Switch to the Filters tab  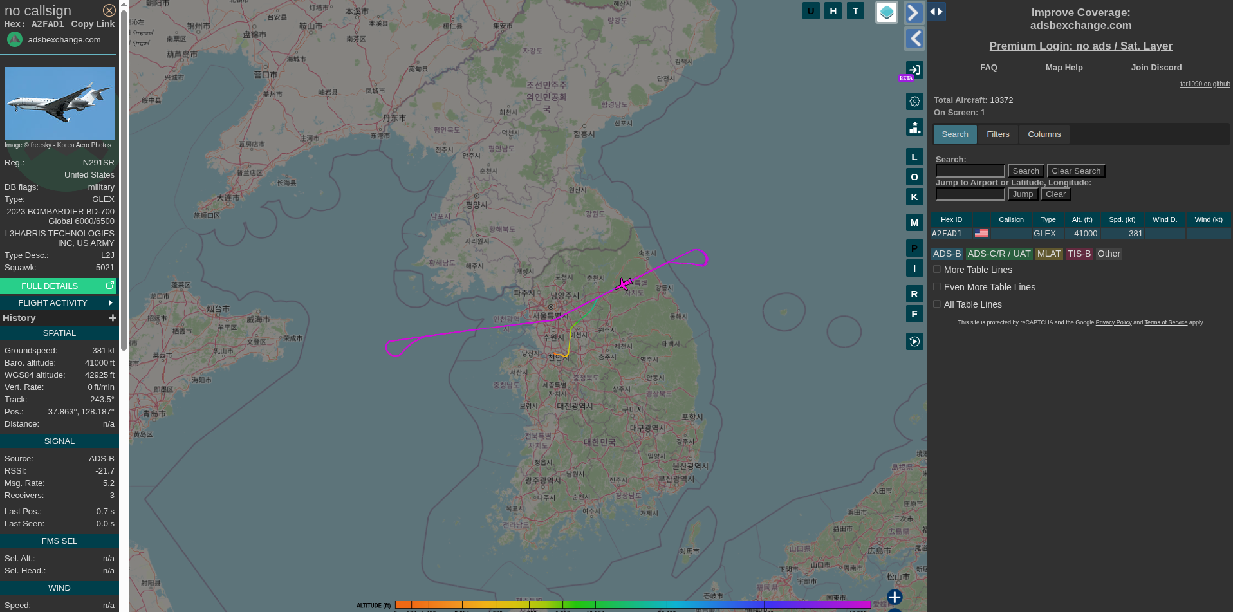[998, 134]
